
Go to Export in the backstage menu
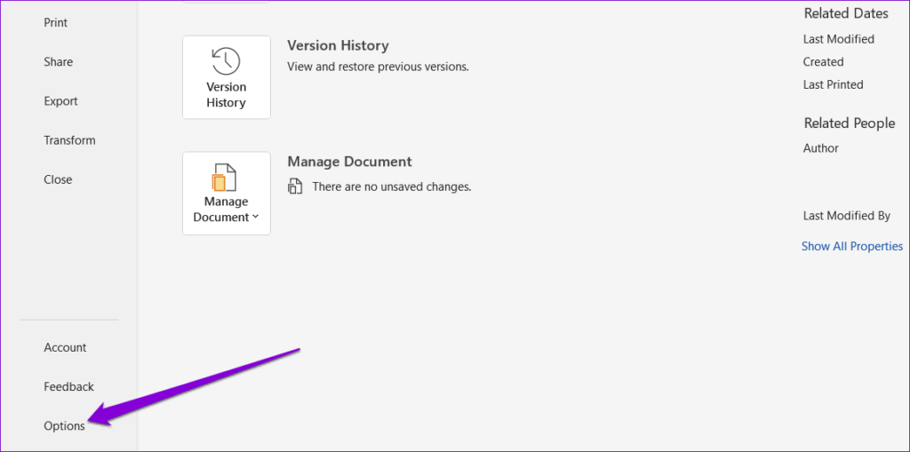click(61, 101)
